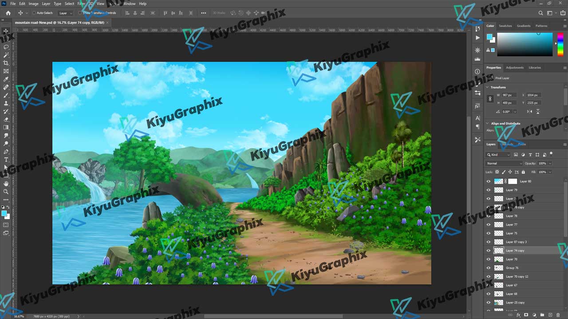Click the foreground color swatch in the toolbar
Image resolution: width=568 pixels, height=319 pixels.
pyautogui.click(x=4, y=214)
